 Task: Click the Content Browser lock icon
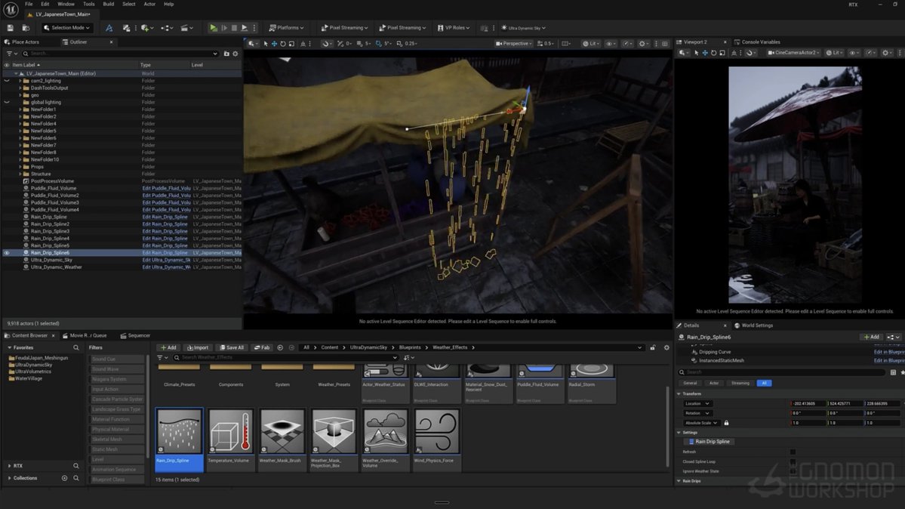pyautogui.click(x=653, y=347)
